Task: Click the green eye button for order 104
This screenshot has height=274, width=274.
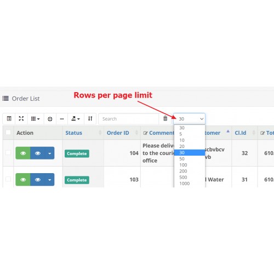Action: pyautogui.click(x=23, y=153)
